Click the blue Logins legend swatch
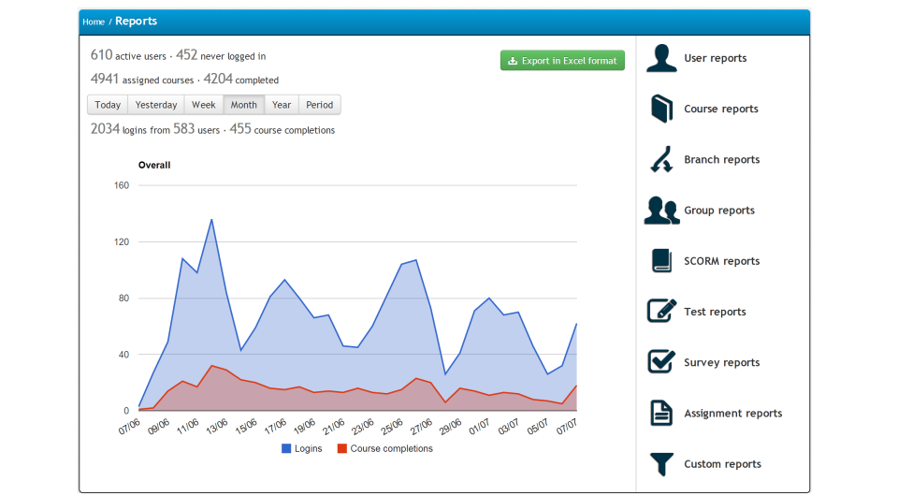The width and height of the screenshot is (898, 496). coord(286,448)
